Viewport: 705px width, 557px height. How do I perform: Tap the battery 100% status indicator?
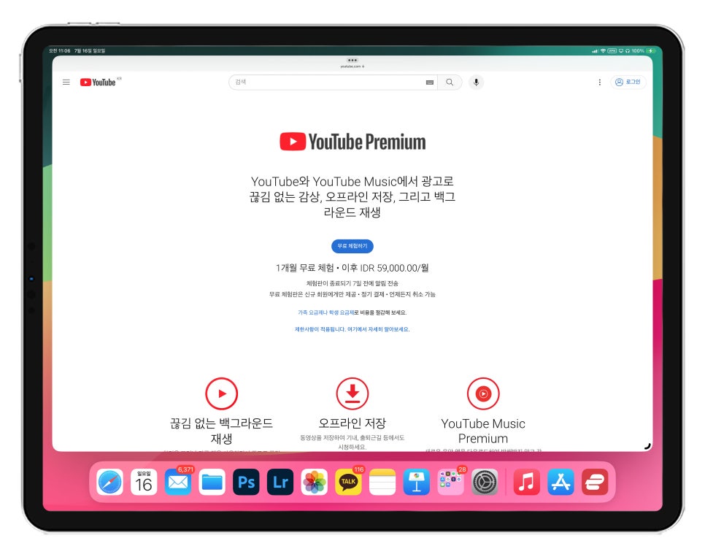644,51
